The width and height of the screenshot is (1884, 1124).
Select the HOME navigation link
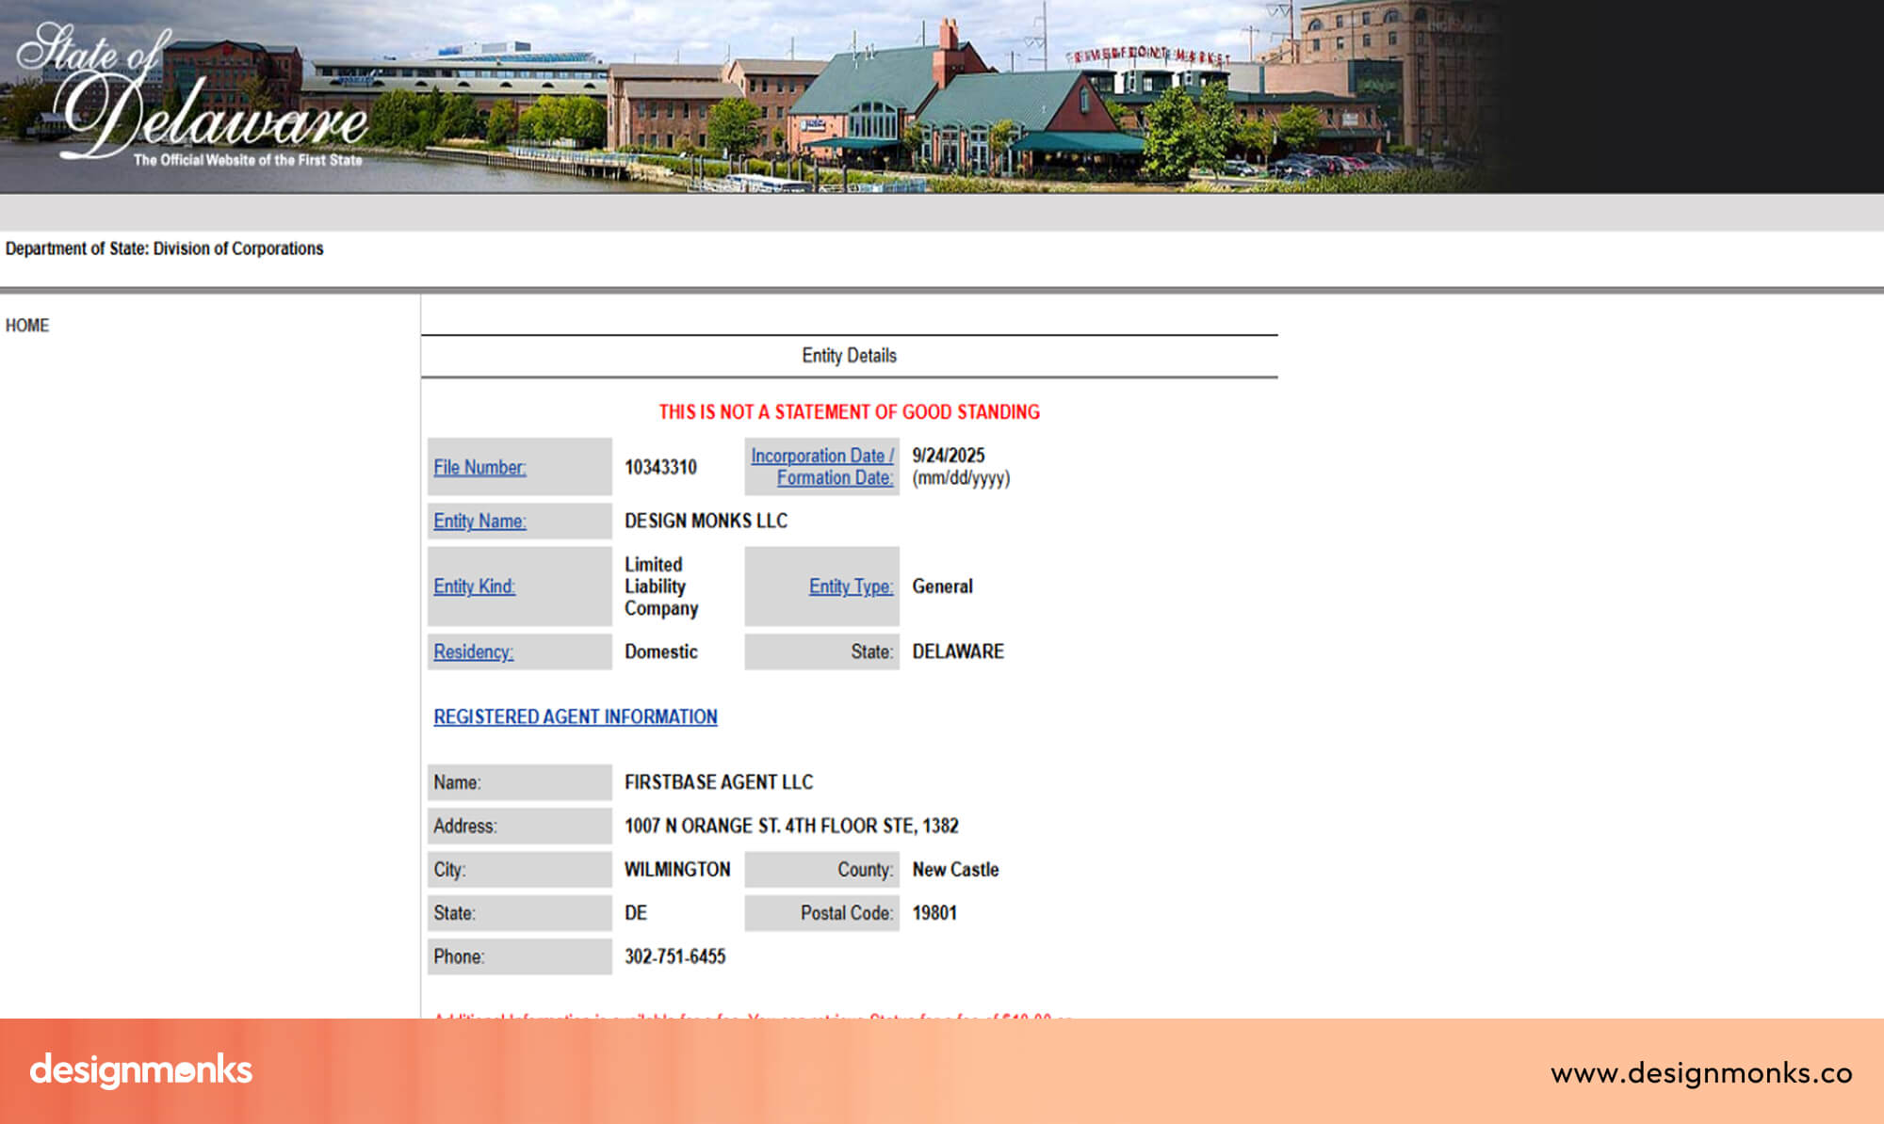coord(28,326)
